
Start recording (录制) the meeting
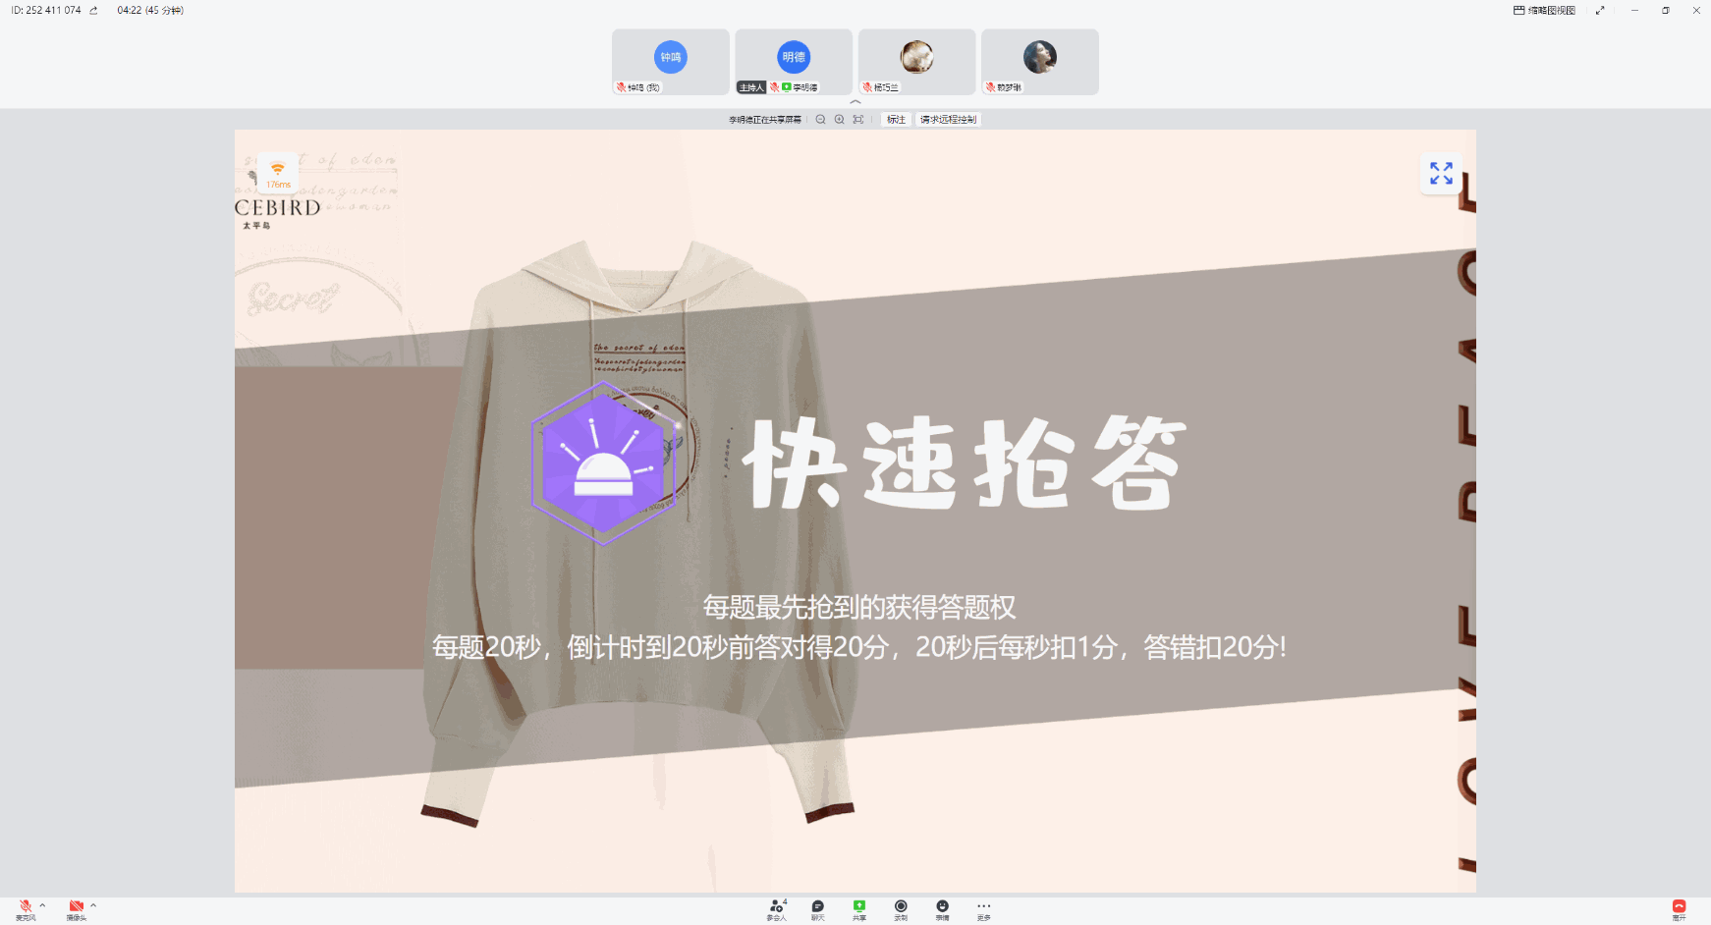point(901,908)
